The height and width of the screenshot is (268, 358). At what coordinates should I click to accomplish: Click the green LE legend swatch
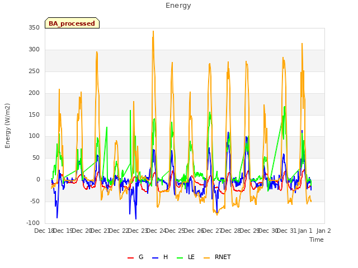click(x=180, y=258)
